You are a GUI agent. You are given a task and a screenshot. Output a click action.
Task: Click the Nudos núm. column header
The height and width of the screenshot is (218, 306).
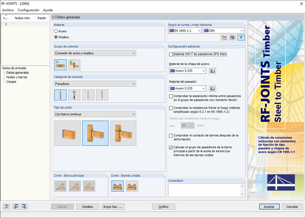click(23, 18)
